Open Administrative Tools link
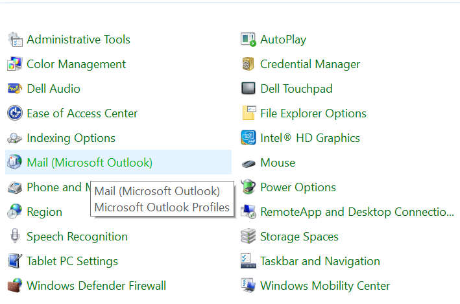This screenshot has width=460, height=304. pos(79,40)
